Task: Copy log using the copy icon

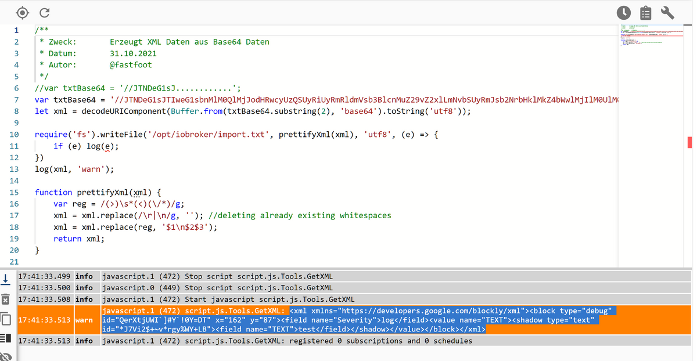Action: coord(5,319)
